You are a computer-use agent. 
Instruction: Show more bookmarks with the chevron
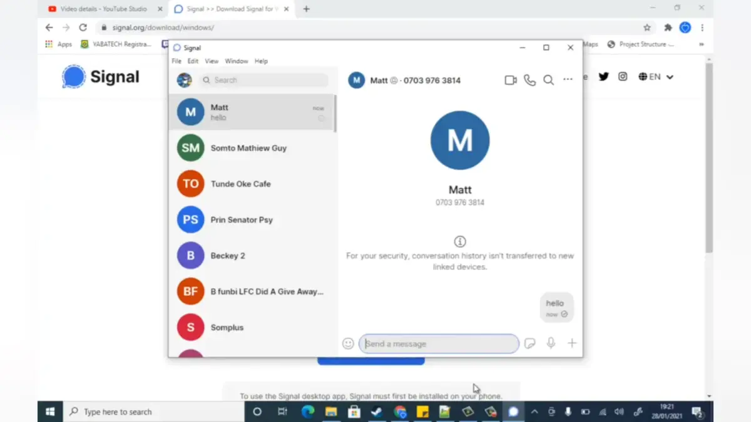pos(701,44)
